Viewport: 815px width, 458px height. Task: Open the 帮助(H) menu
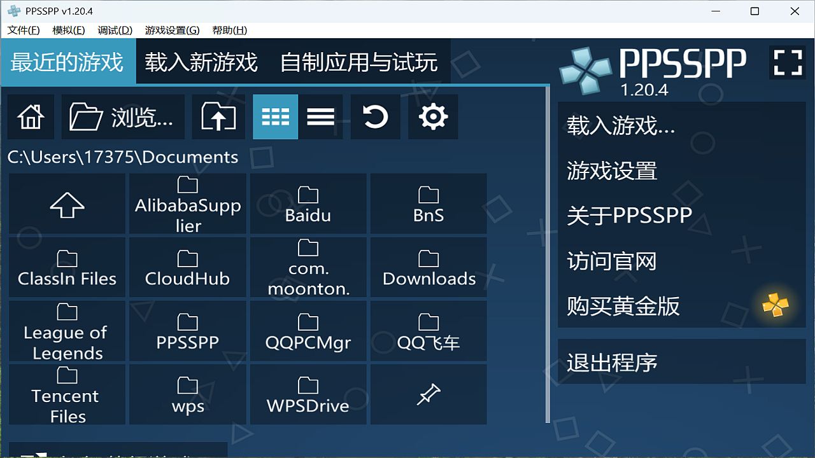click(x=230, y=30)
